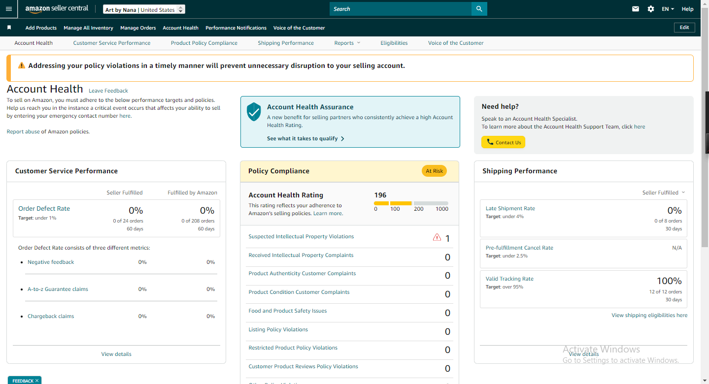View details of Shipping Performance

583,354
